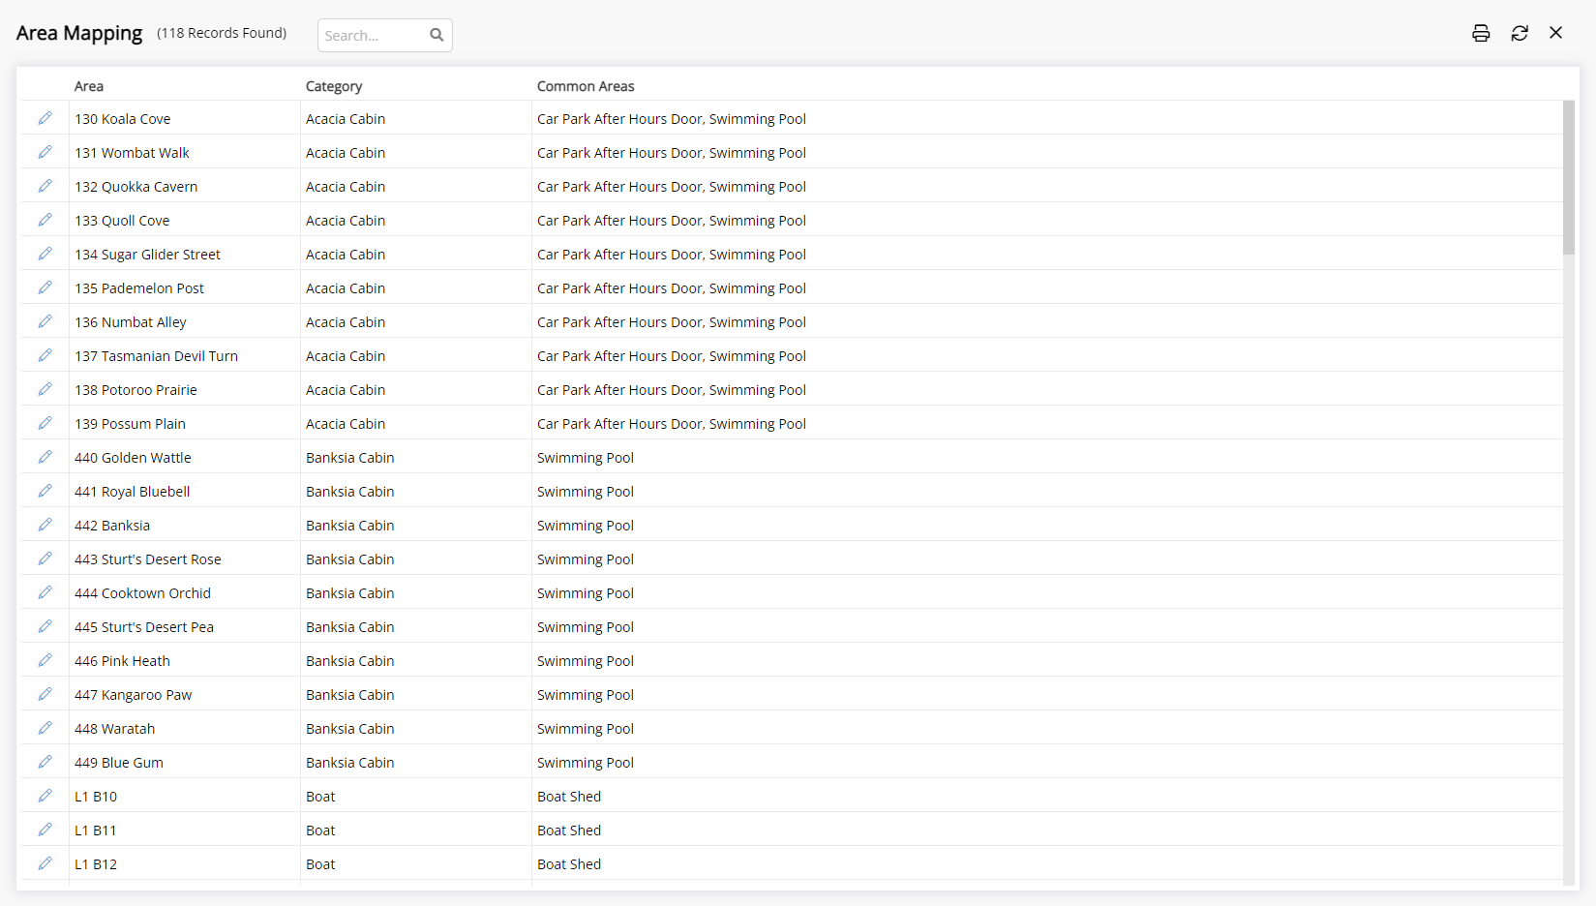Click the 118 Records Found label

point(222,33)
